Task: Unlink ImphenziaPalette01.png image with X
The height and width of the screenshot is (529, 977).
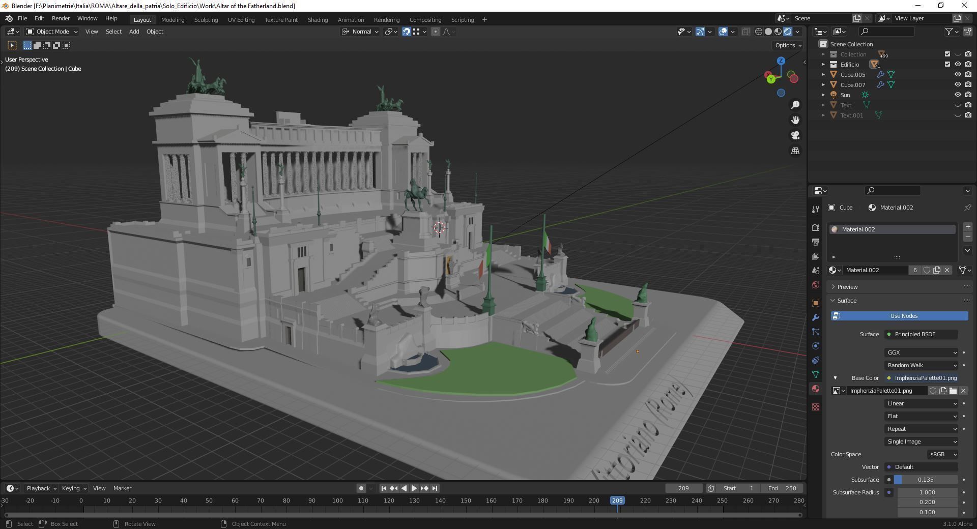Action: (x=963, y=391)
